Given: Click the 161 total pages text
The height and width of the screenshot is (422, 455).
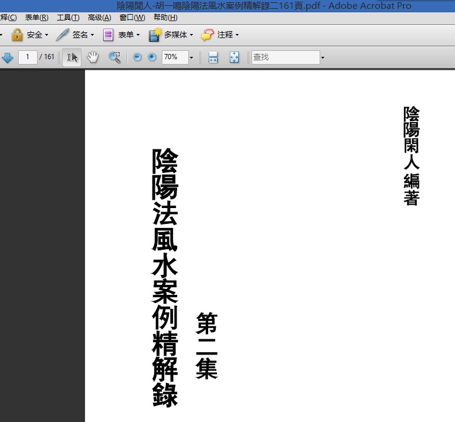Looking at the screenshot, I should (x=49, y=57).
